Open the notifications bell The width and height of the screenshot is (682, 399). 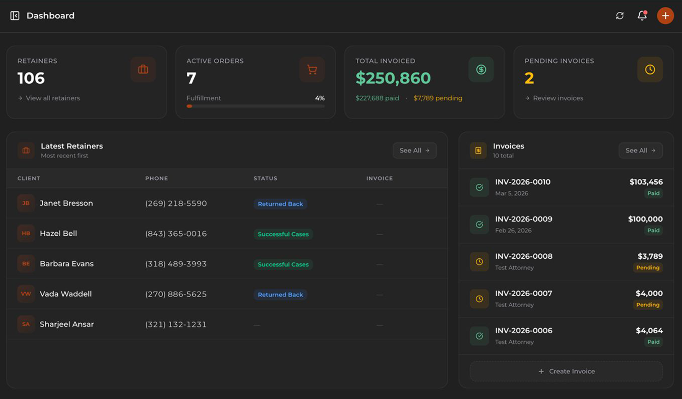[642, 16]
